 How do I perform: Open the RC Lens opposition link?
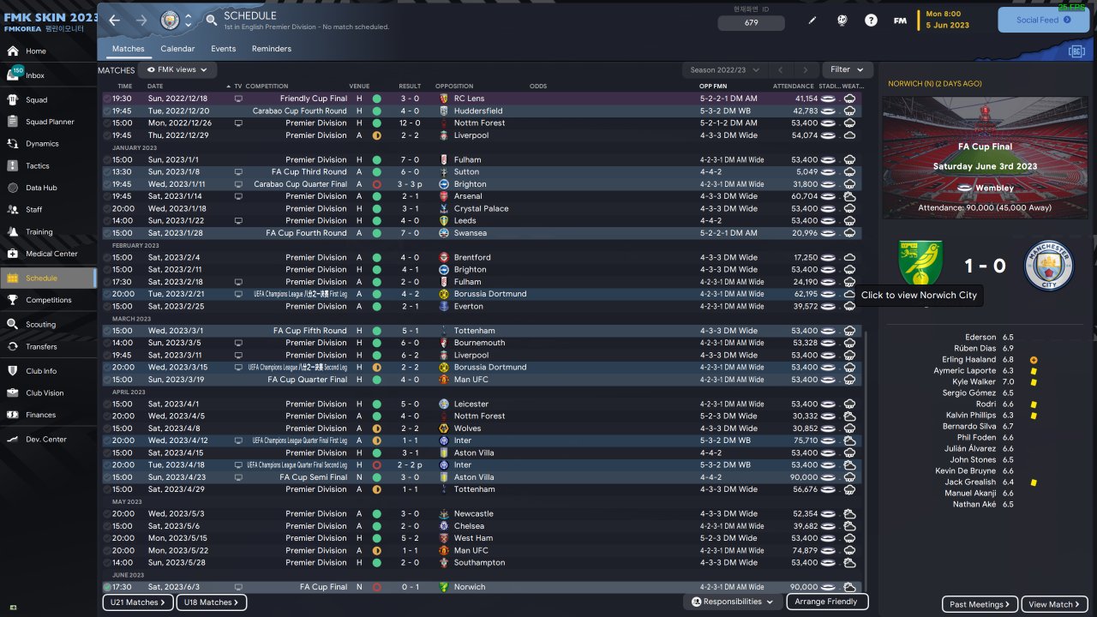coord(469,99)
